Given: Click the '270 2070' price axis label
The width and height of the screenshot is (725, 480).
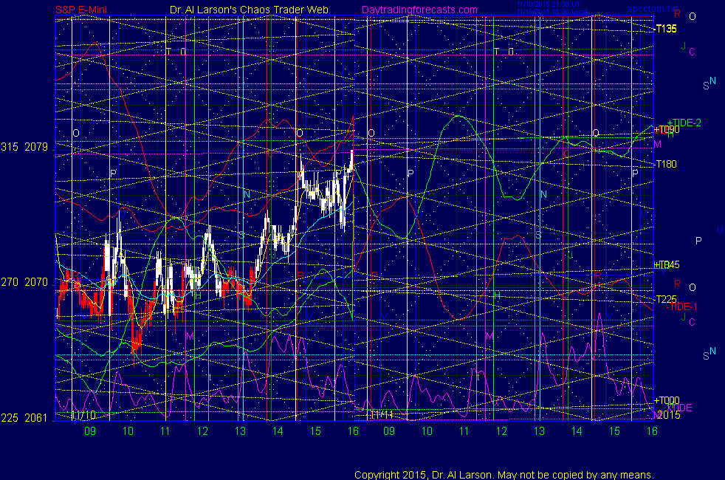Looking at the screenshot, I should (24, 281).
